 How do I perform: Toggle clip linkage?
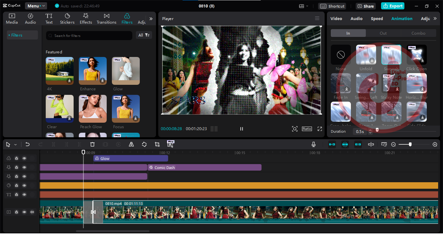(358, 144)
